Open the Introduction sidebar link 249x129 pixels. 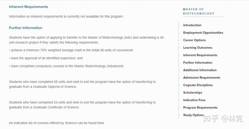(x=192, y=25)
